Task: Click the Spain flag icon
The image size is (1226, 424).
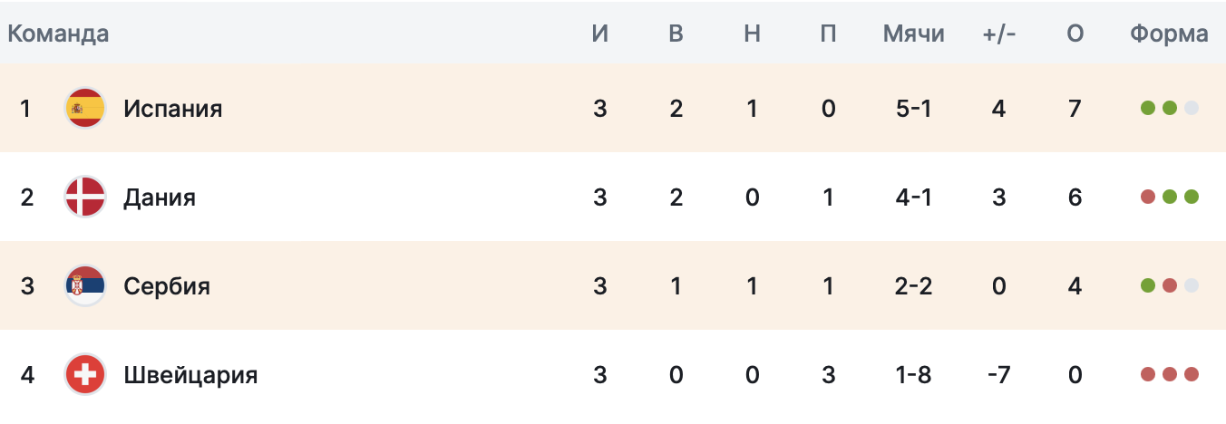Action: (86, 109)
